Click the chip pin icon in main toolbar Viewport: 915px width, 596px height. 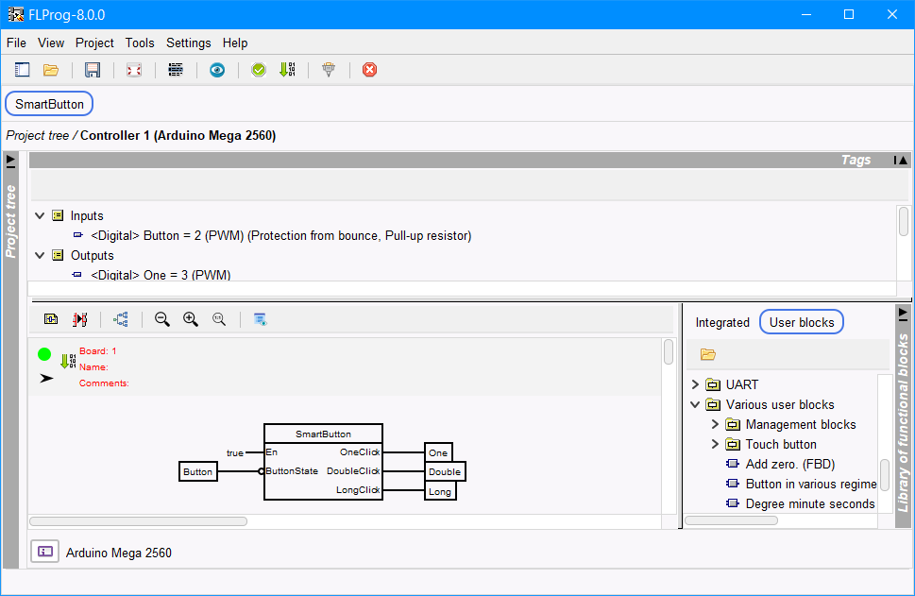pyautogui.click(x=329, y=70)
